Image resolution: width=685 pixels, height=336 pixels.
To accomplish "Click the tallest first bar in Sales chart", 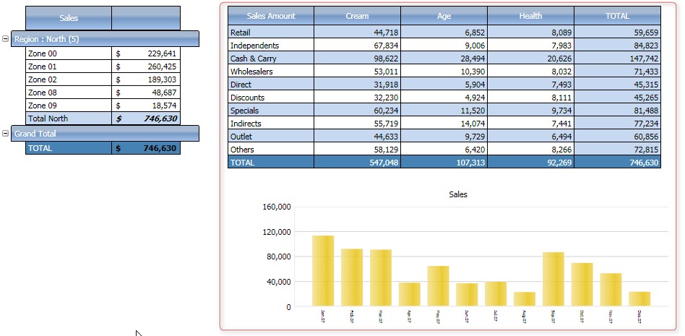I will [x=323, y=271].
